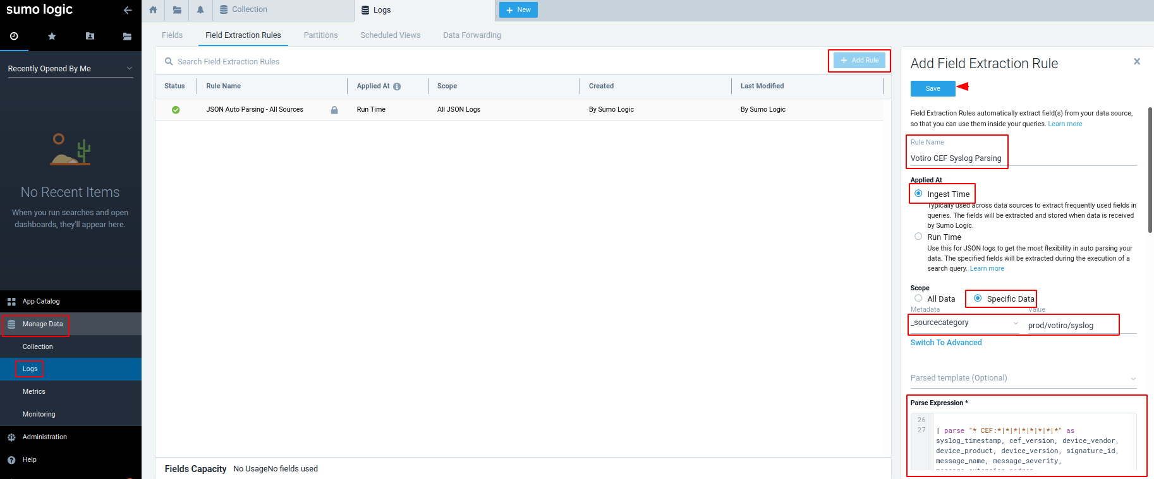Open the sidebar Library folder icon tab

[x=127, y=37]
